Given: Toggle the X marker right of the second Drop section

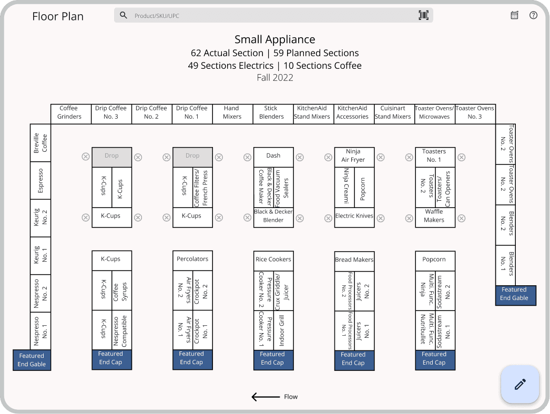Looking at the screenshot, I should coord(219,157).
